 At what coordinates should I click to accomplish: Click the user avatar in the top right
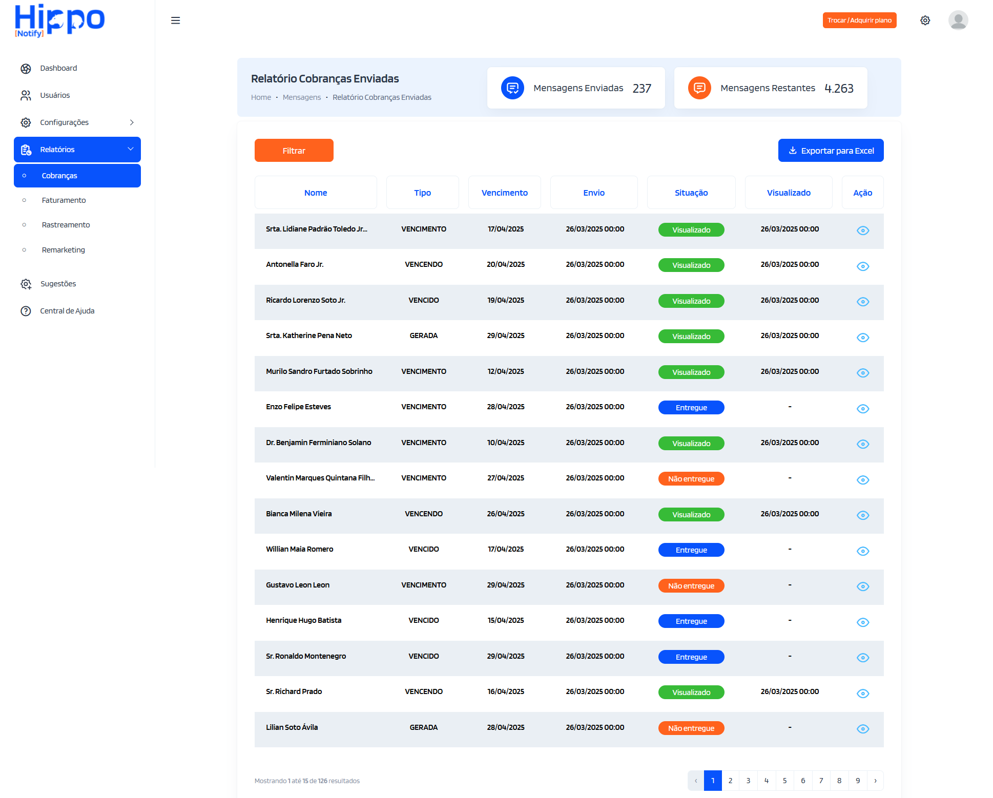[x=958, y=20]
